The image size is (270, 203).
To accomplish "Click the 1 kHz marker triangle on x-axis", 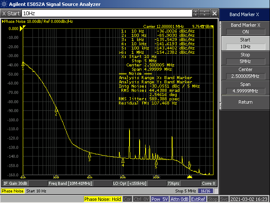I will [89, 177].
